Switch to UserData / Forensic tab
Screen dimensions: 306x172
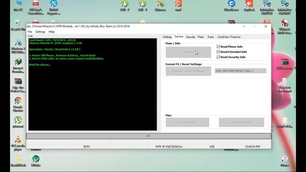[229, 37]
